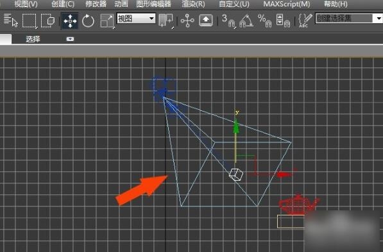Toggle Window/Crossing selection mode
This screenshot has height=252, width=383.
(48, 21)
